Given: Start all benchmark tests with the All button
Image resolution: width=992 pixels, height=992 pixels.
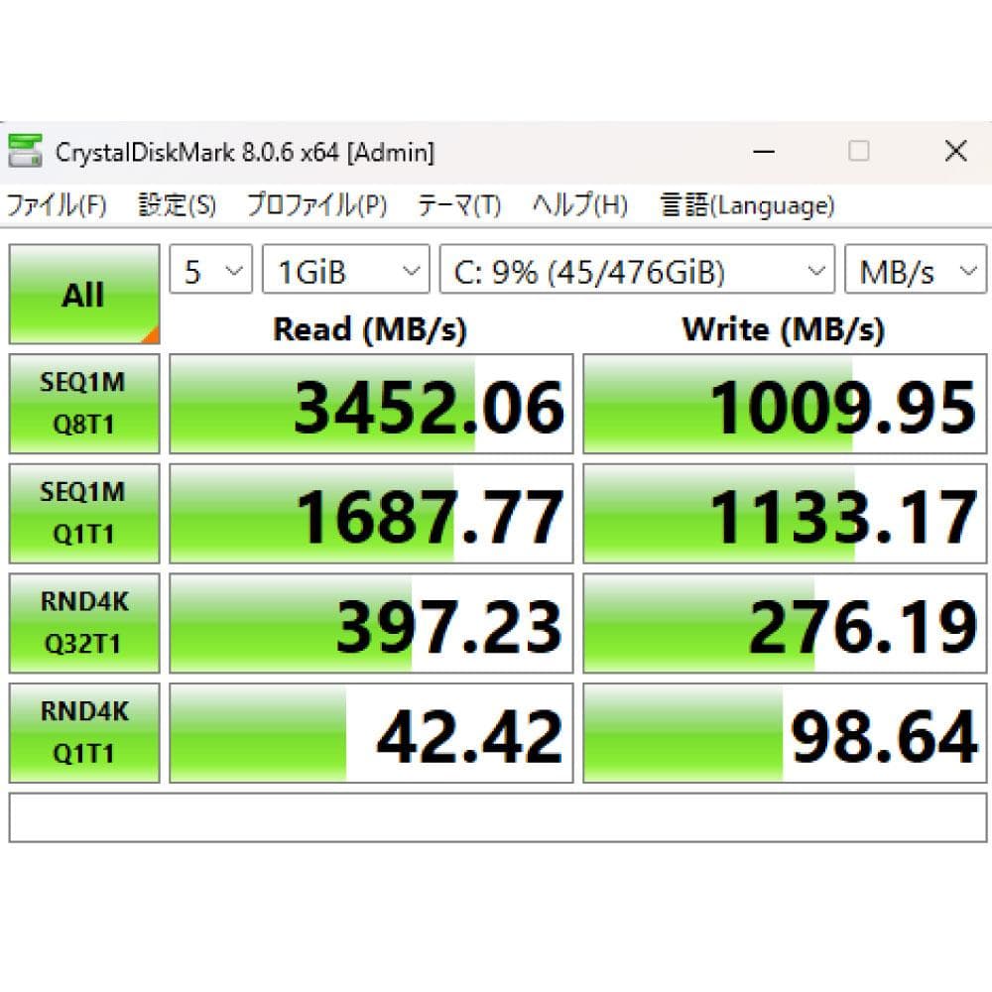Looking at the screenshot, I should point(82,294).
